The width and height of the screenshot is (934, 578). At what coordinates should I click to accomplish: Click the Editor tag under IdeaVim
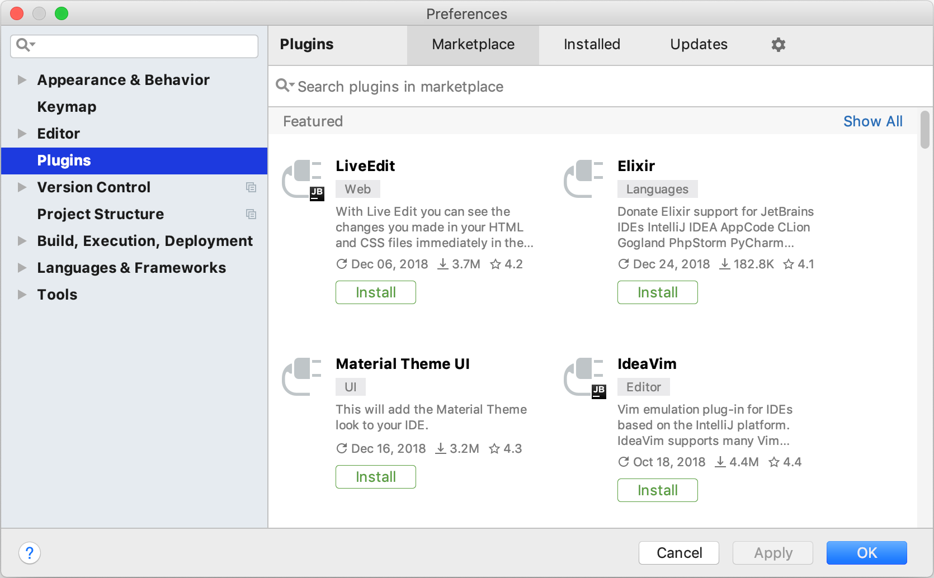tap(644, 387)
